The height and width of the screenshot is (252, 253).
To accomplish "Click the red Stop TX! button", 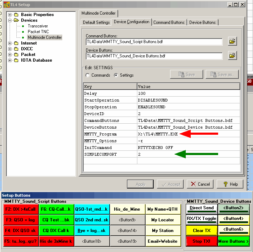I will click(202, 241).
